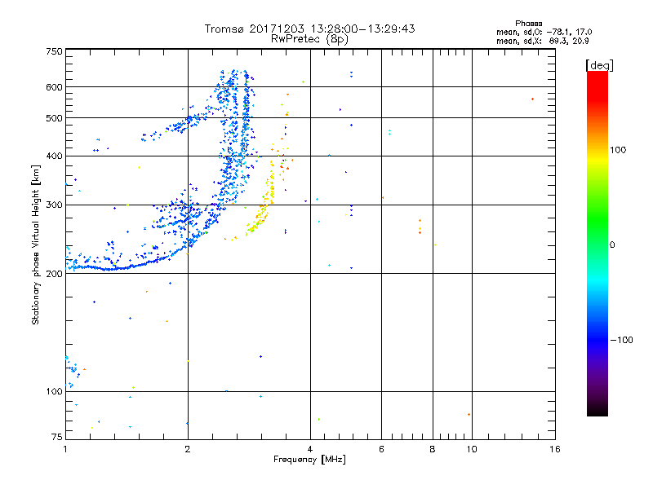Screen dimensions: 653x489
Task: Click the x-axis tick label '8'
Action: pyautogui.click(x=433, y=449)
